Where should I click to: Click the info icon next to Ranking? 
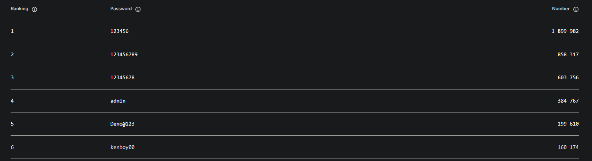[x=34, y=9]
